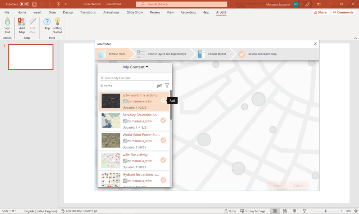
Task: Select slide 1 thumbnail
Action: pos(31,57)
